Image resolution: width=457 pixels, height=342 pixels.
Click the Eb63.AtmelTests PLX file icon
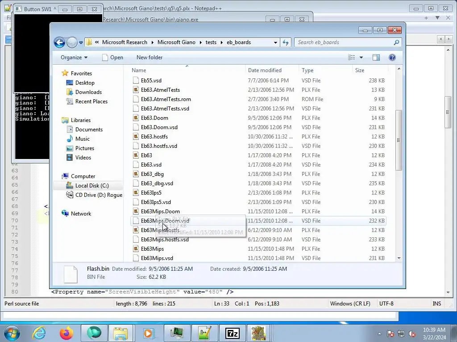click(136, 90)
